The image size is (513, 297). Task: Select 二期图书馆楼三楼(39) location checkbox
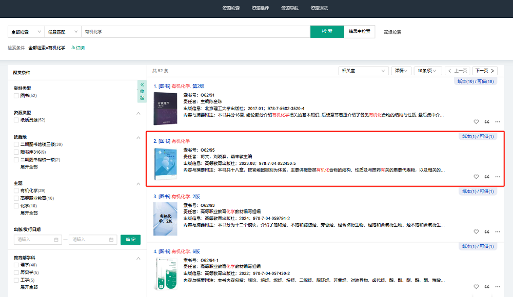(x=16, y=144)
